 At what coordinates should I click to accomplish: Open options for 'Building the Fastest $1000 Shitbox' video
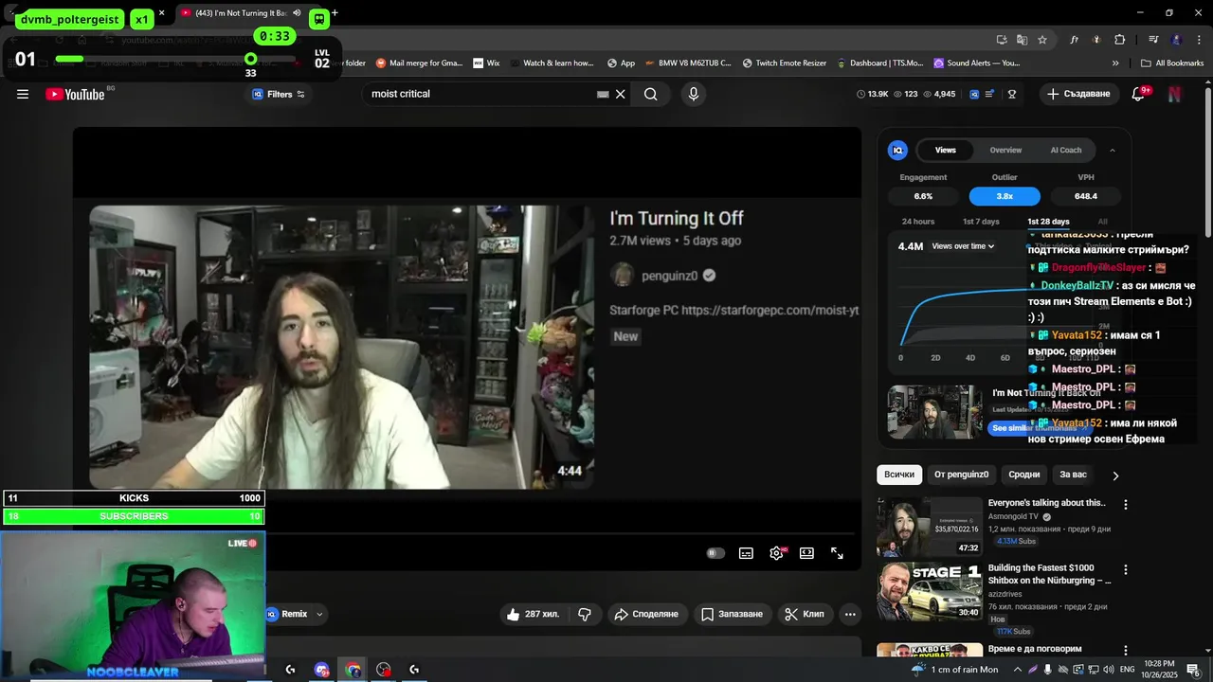coord(1126,570)
